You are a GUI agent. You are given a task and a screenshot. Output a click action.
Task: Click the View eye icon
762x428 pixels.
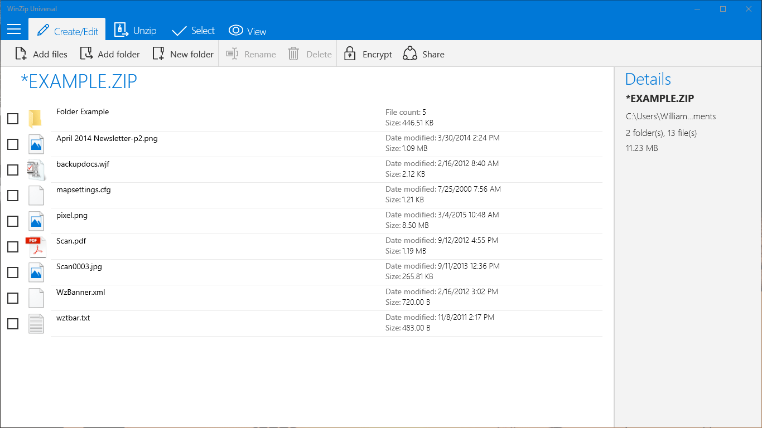[236, 31]
